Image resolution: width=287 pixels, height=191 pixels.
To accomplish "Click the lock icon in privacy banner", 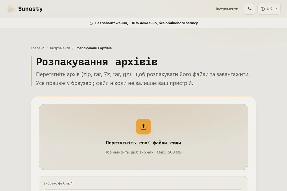I will tap(91, 23).
